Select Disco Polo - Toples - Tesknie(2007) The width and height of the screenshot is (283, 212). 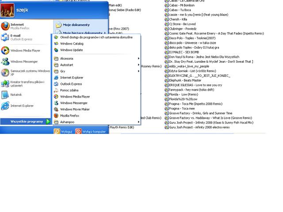point(192,38)
